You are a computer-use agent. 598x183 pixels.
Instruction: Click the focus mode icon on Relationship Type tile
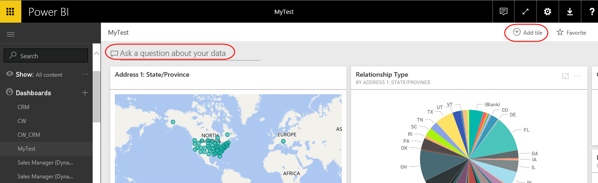pos(565,76)
